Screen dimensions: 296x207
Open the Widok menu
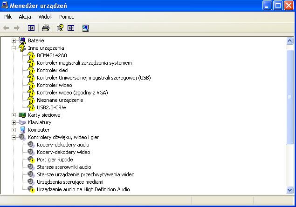(x=45, y=17)
